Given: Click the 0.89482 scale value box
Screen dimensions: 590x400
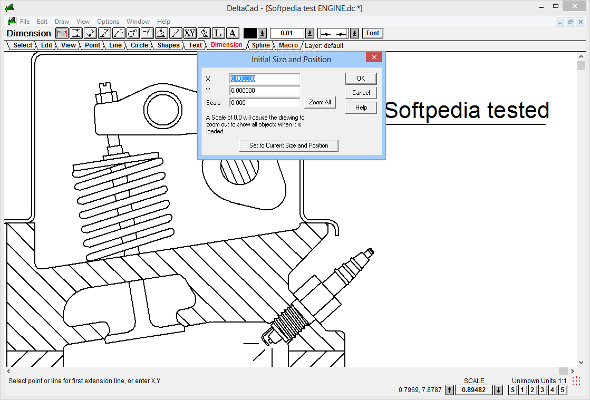Looking at the screenshot, I should (473, 390).
